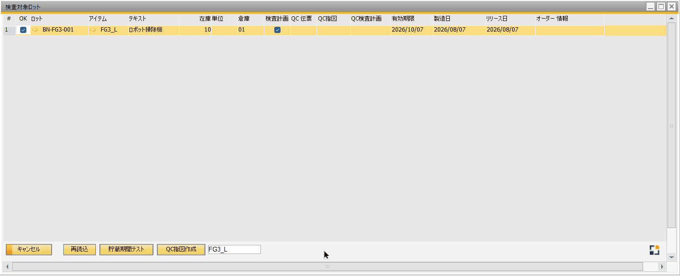The width and height of the screenshot is (680, 276).
Task: Maximize the 検査対象ロット window
Action: (661, 7)
